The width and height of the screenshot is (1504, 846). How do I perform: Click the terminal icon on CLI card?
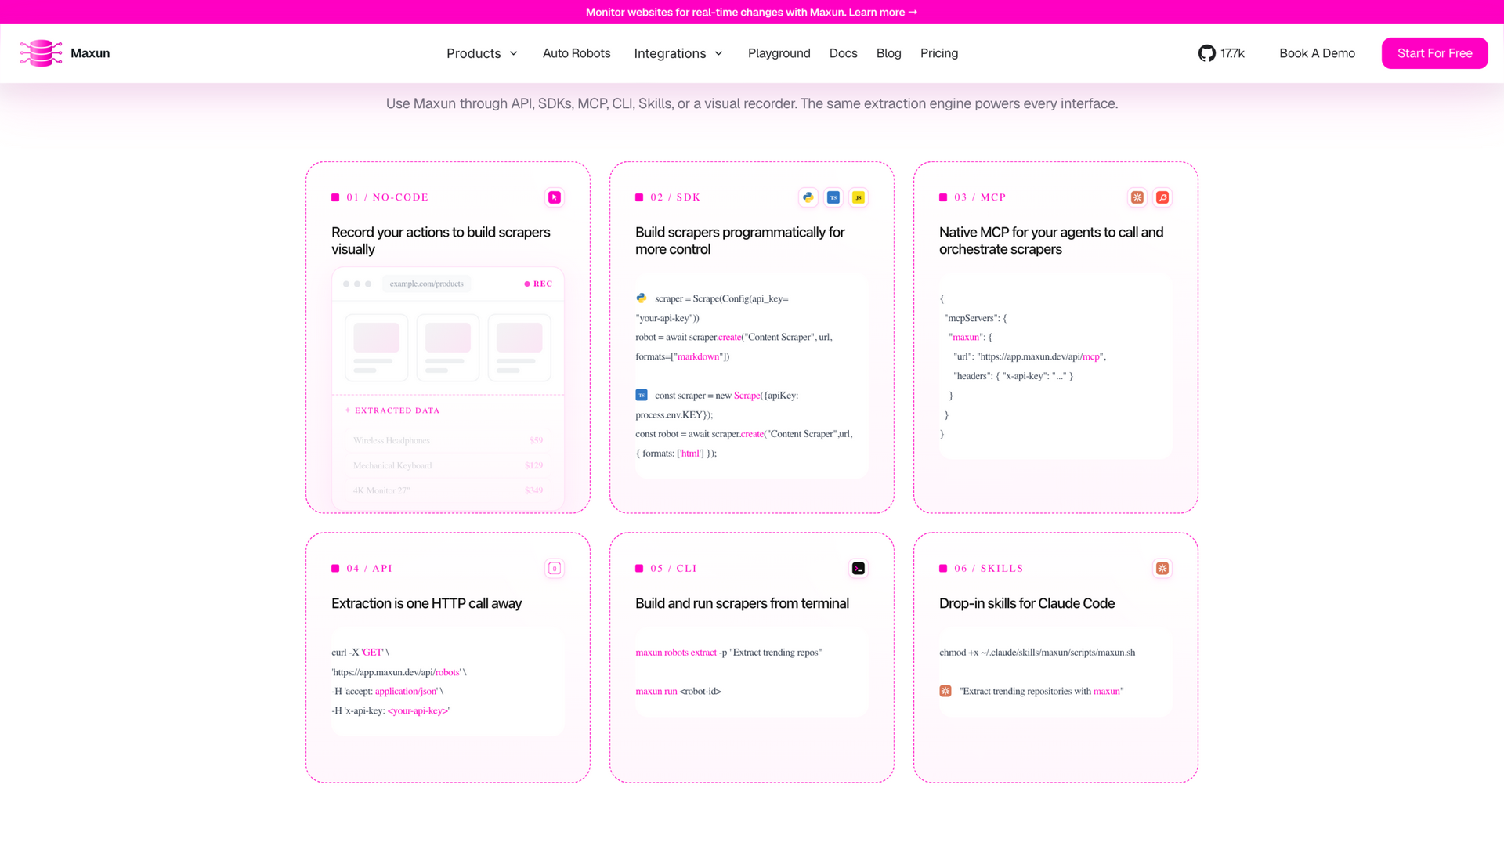click(859, 569)
